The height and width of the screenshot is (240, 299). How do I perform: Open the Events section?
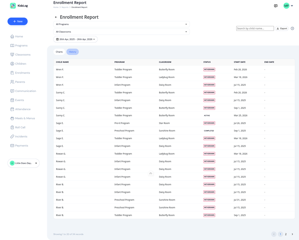pos(17,100)
